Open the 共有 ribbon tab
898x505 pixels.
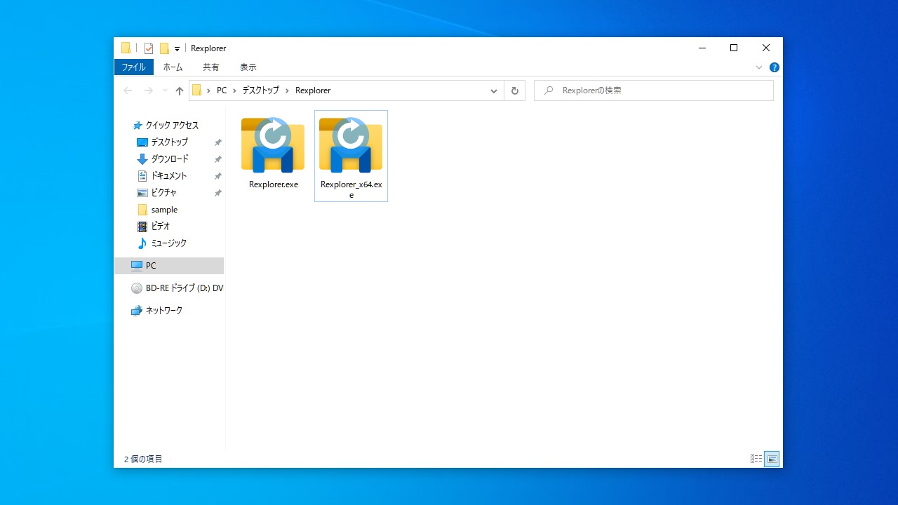point(211,67)
